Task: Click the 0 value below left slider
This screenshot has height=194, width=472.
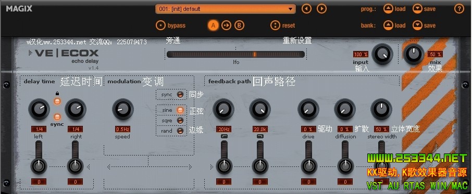Action: tap(39, 182)
